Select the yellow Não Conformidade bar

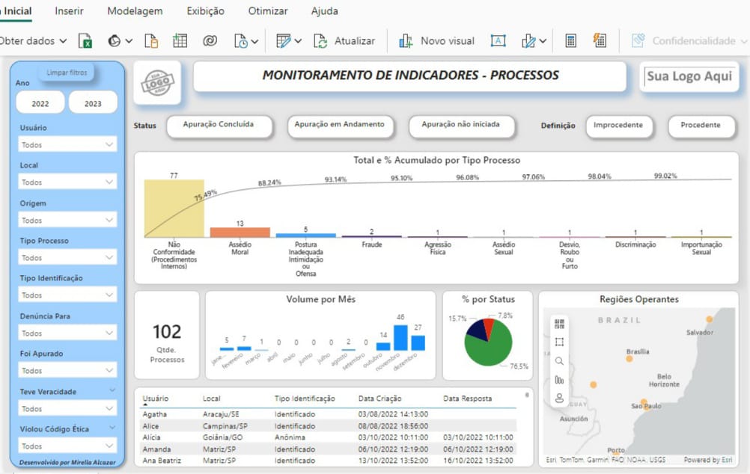(174, 209)
